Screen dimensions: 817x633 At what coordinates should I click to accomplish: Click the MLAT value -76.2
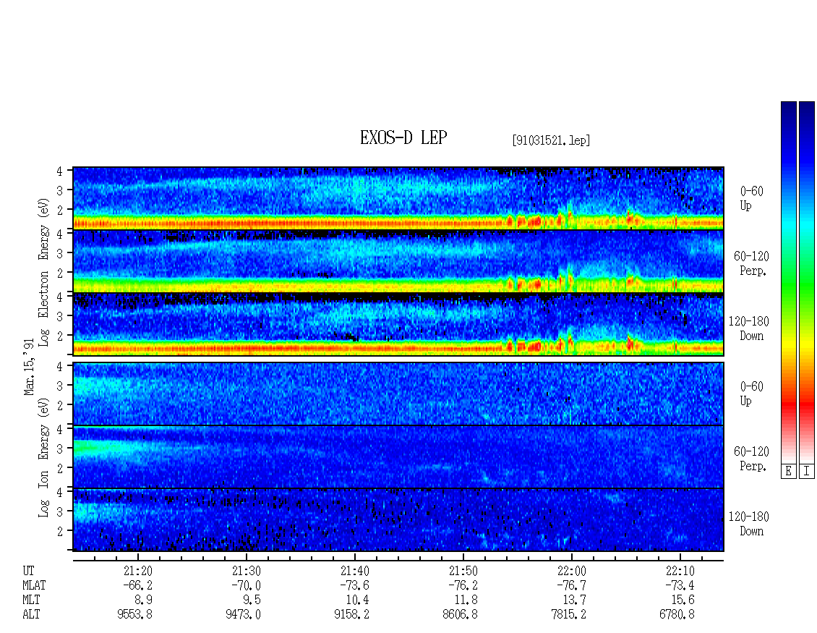[x=463, y=585]
